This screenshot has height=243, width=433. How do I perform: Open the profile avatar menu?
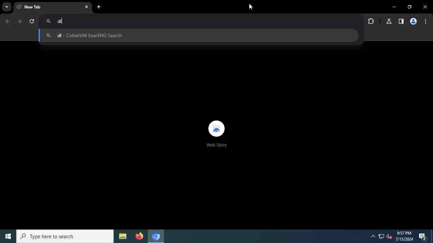[413, 21]
